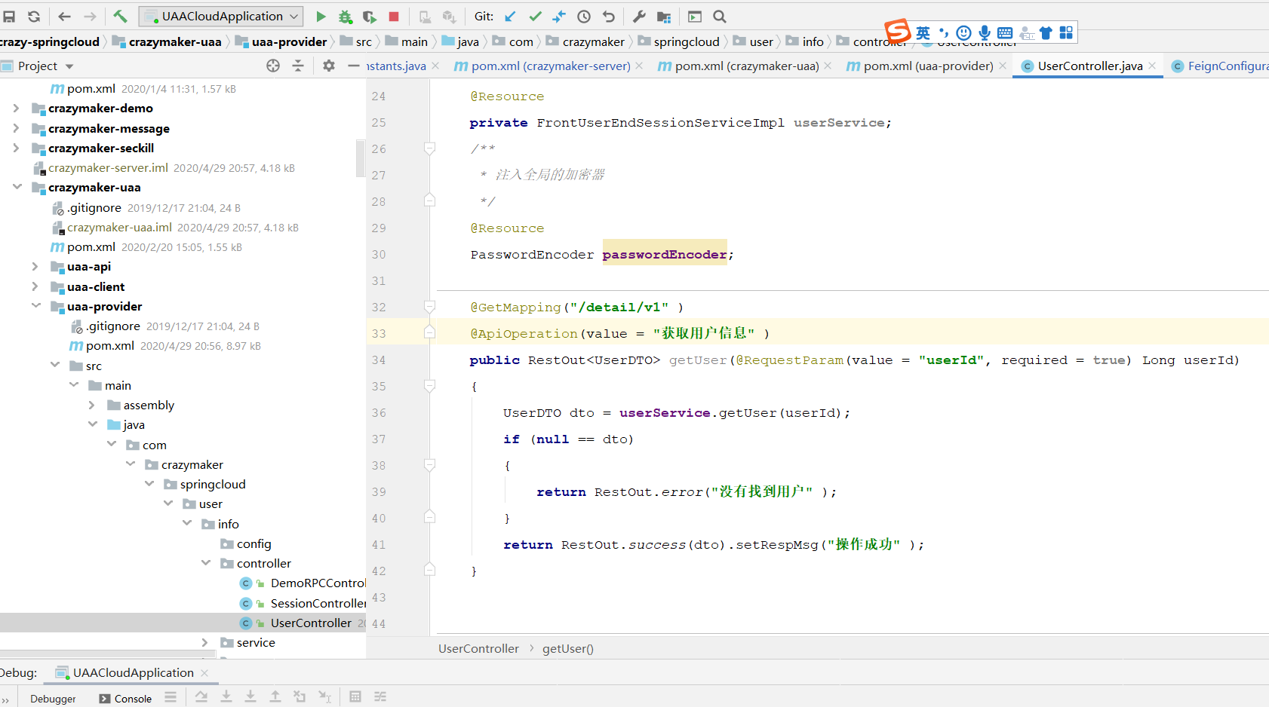Expand the uaa-api folder
1269x707 pixels.
click(x=35, y=267)
